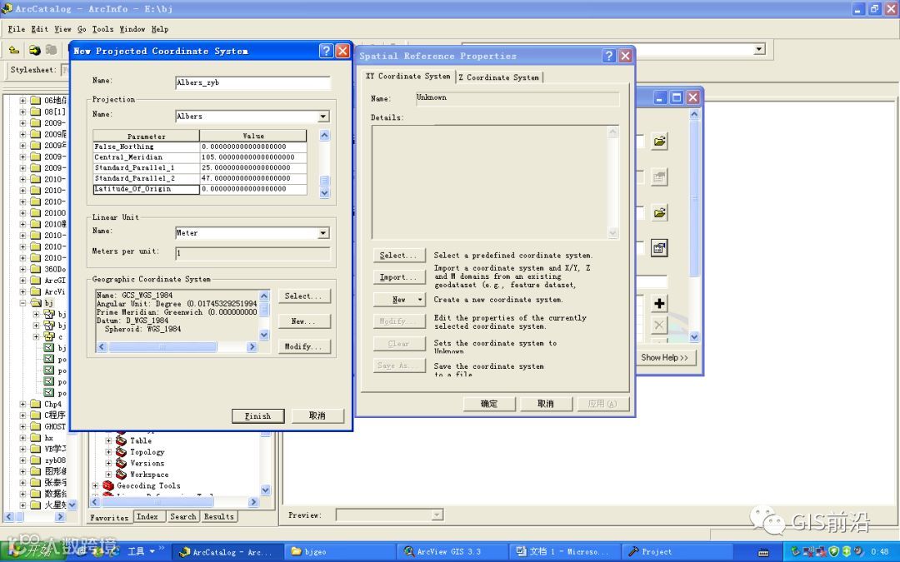
Task: Open the Edit menu
Action: click(40, 28)
